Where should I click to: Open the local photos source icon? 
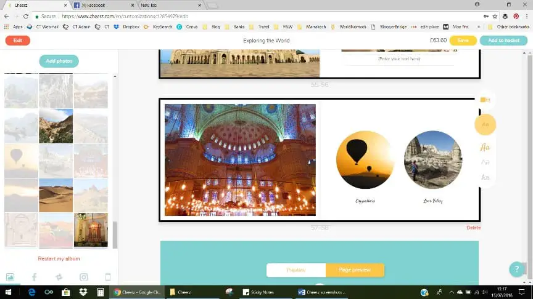(x=10, y=277)
